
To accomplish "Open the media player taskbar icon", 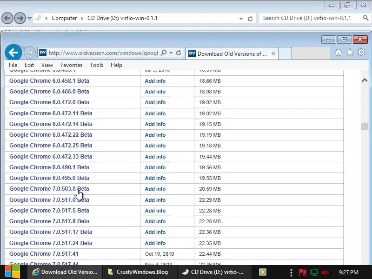I will point(263,272).
